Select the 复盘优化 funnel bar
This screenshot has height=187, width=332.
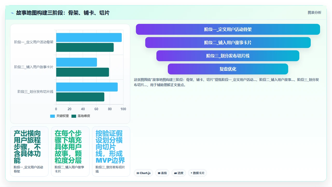tap(228, 69)
